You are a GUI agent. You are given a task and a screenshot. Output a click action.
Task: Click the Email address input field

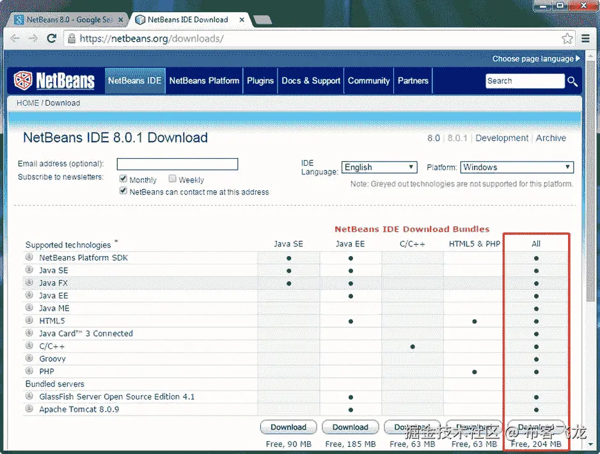pyautogui.click(x=178, y=164)
